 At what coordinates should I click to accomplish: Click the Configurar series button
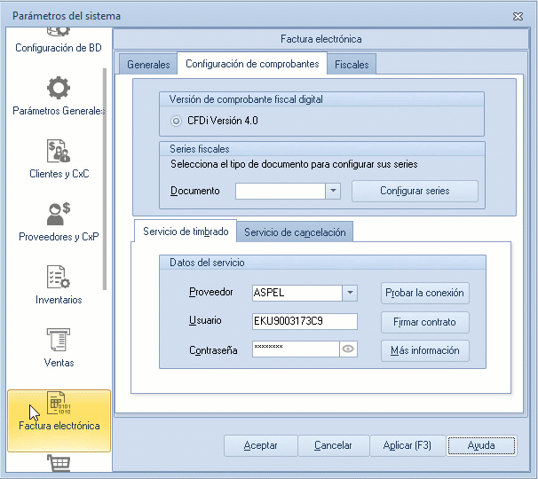pyautogui.click(x=415, y=191)
